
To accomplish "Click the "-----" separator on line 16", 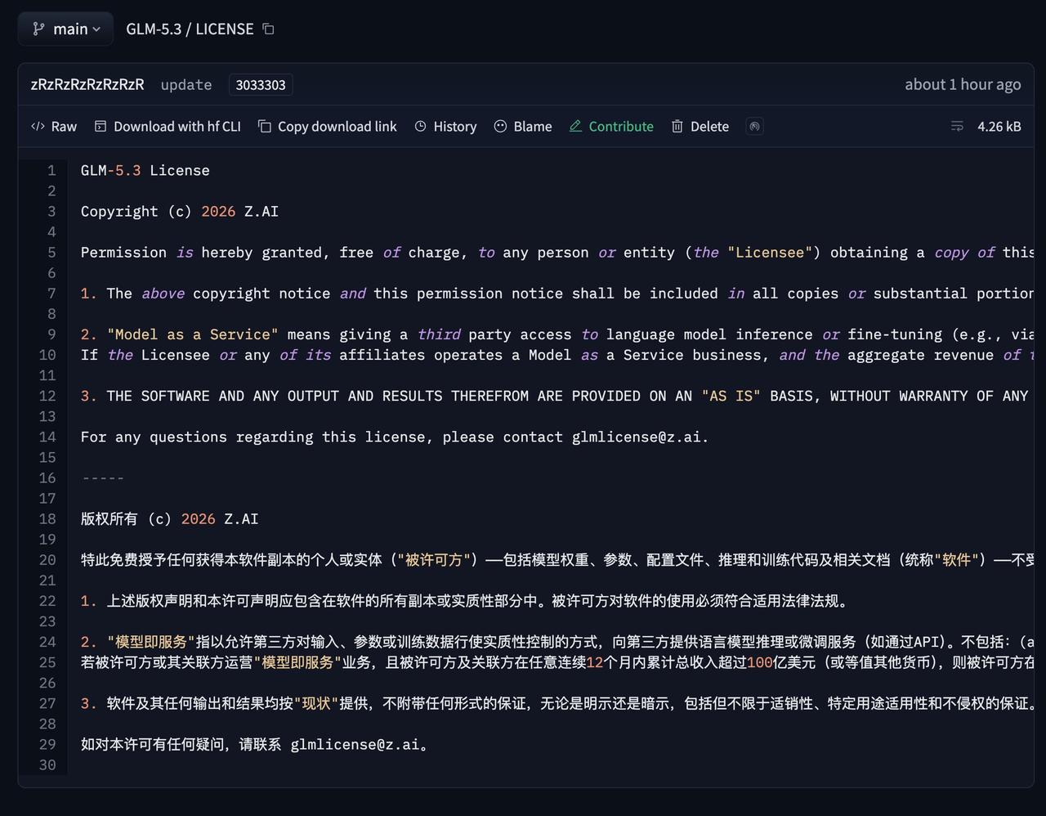I will tap(103, 477).
